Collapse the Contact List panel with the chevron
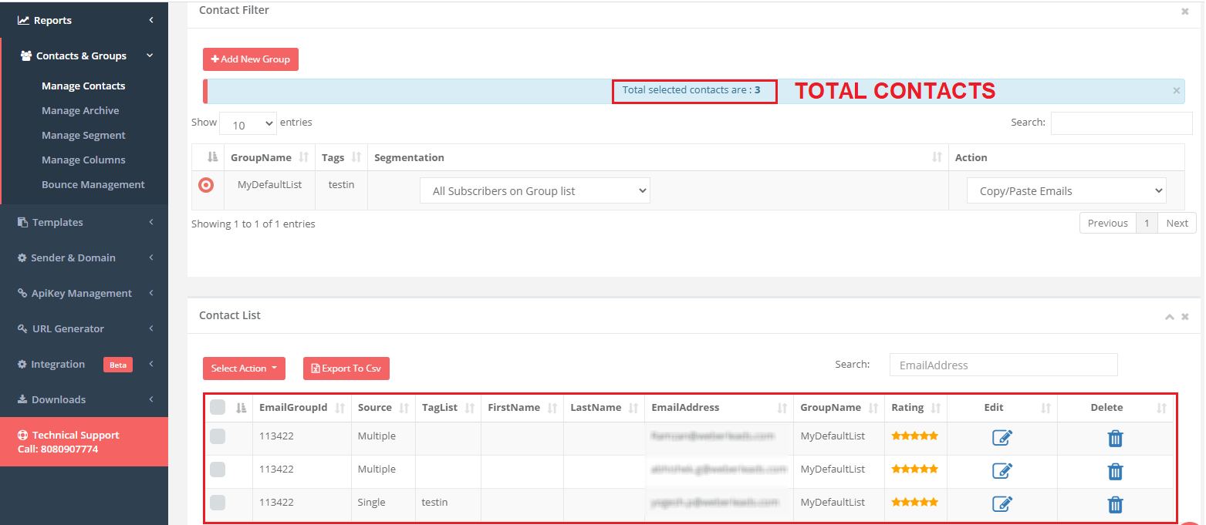The height and width of the screenshot is (525, 1206). tap(1170, 317)
